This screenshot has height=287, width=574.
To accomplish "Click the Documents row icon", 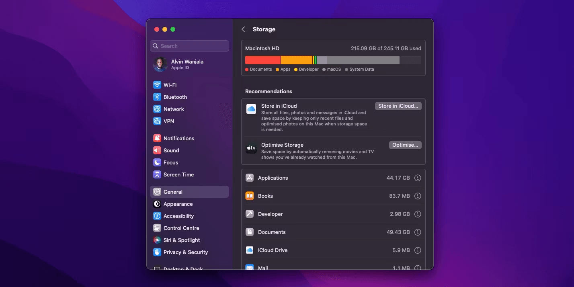I will [250, 232].
